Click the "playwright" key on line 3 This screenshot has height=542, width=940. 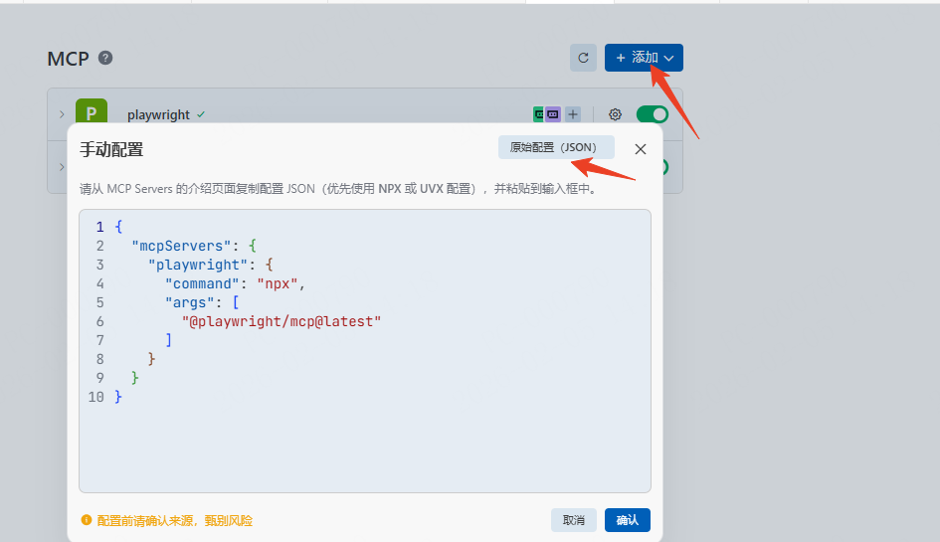(198, 265)
